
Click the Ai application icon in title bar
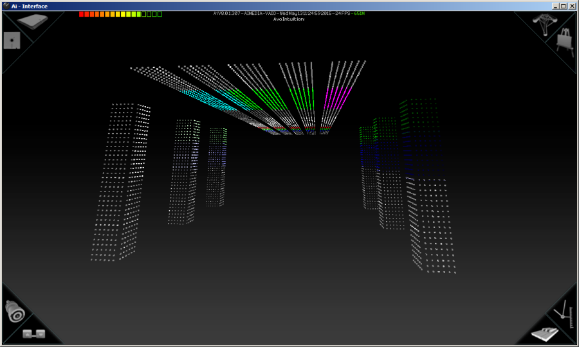(6, 6)
